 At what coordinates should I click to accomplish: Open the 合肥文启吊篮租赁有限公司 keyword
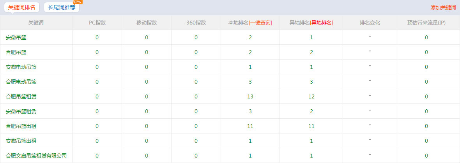(x=37, y=156)
